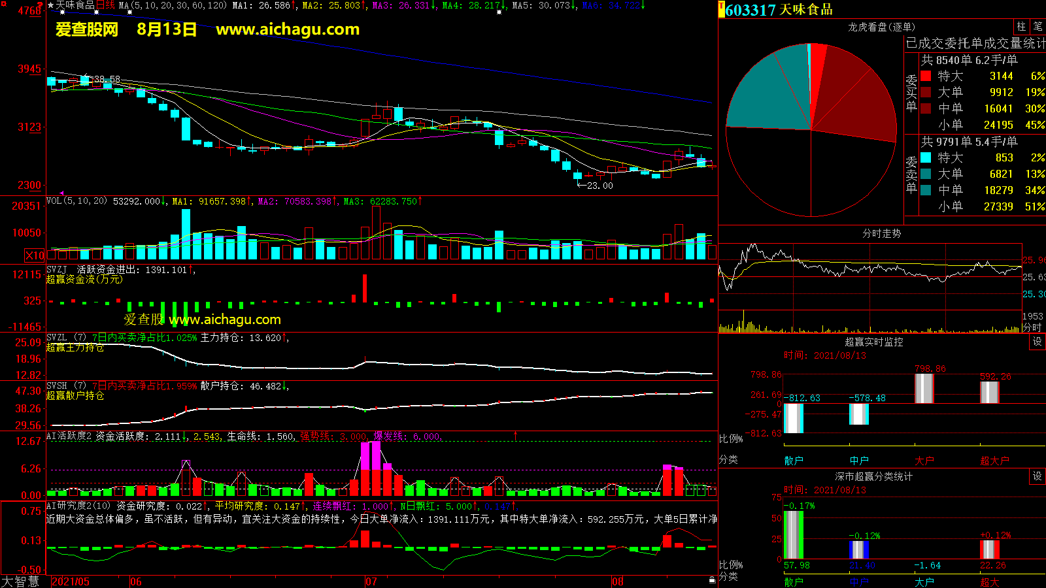The height and width of the screenshot is (588, 1046).
Task: Switch pie panel to 笔 tick view
Action: click(x=1038, y=27)
